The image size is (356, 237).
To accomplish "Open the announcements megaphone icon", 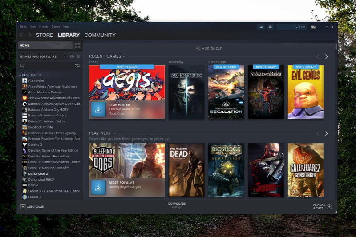I will pyautogui.click(x=261, y=27).
